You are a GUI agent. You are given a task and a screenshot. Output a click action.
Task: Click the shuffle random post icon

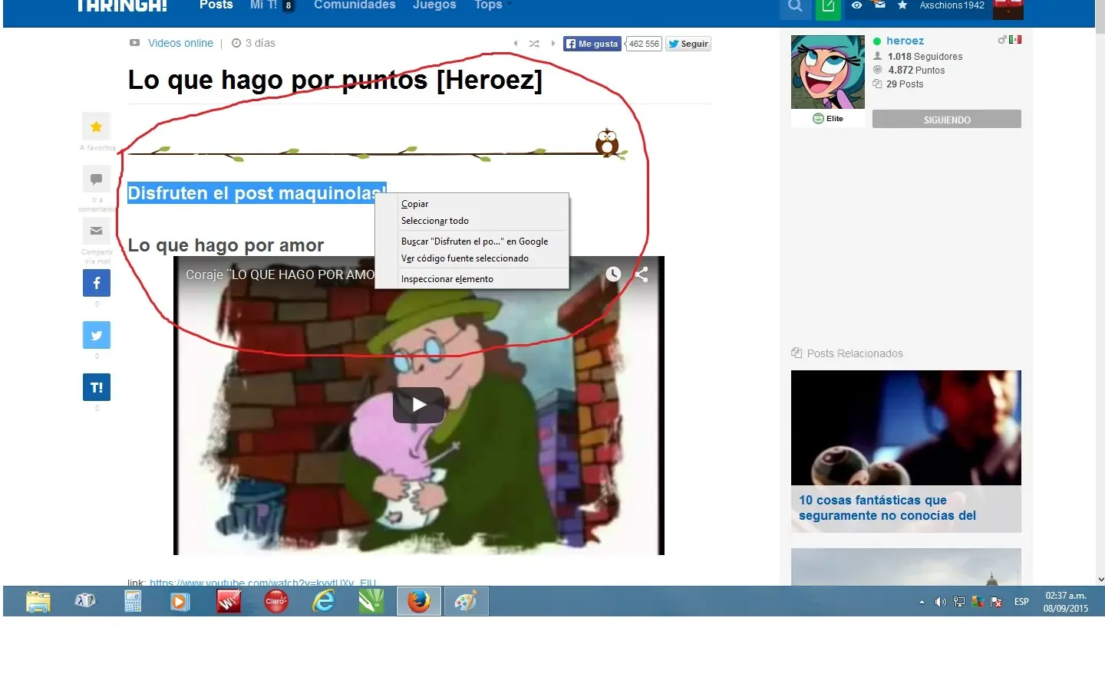(x=534, y=44)
